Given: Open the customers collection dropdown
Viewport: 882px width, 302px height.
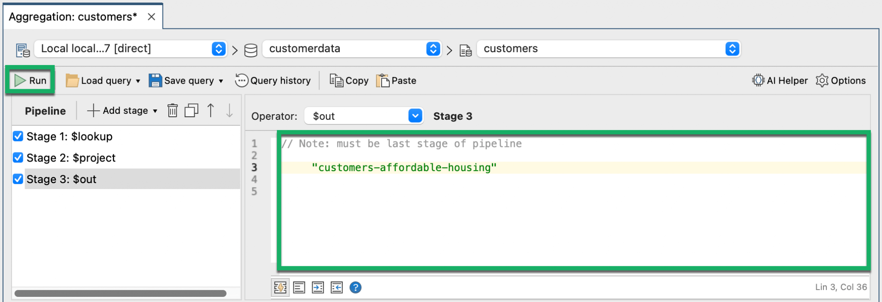Looking at the screenshot, I should pos(732,49).
